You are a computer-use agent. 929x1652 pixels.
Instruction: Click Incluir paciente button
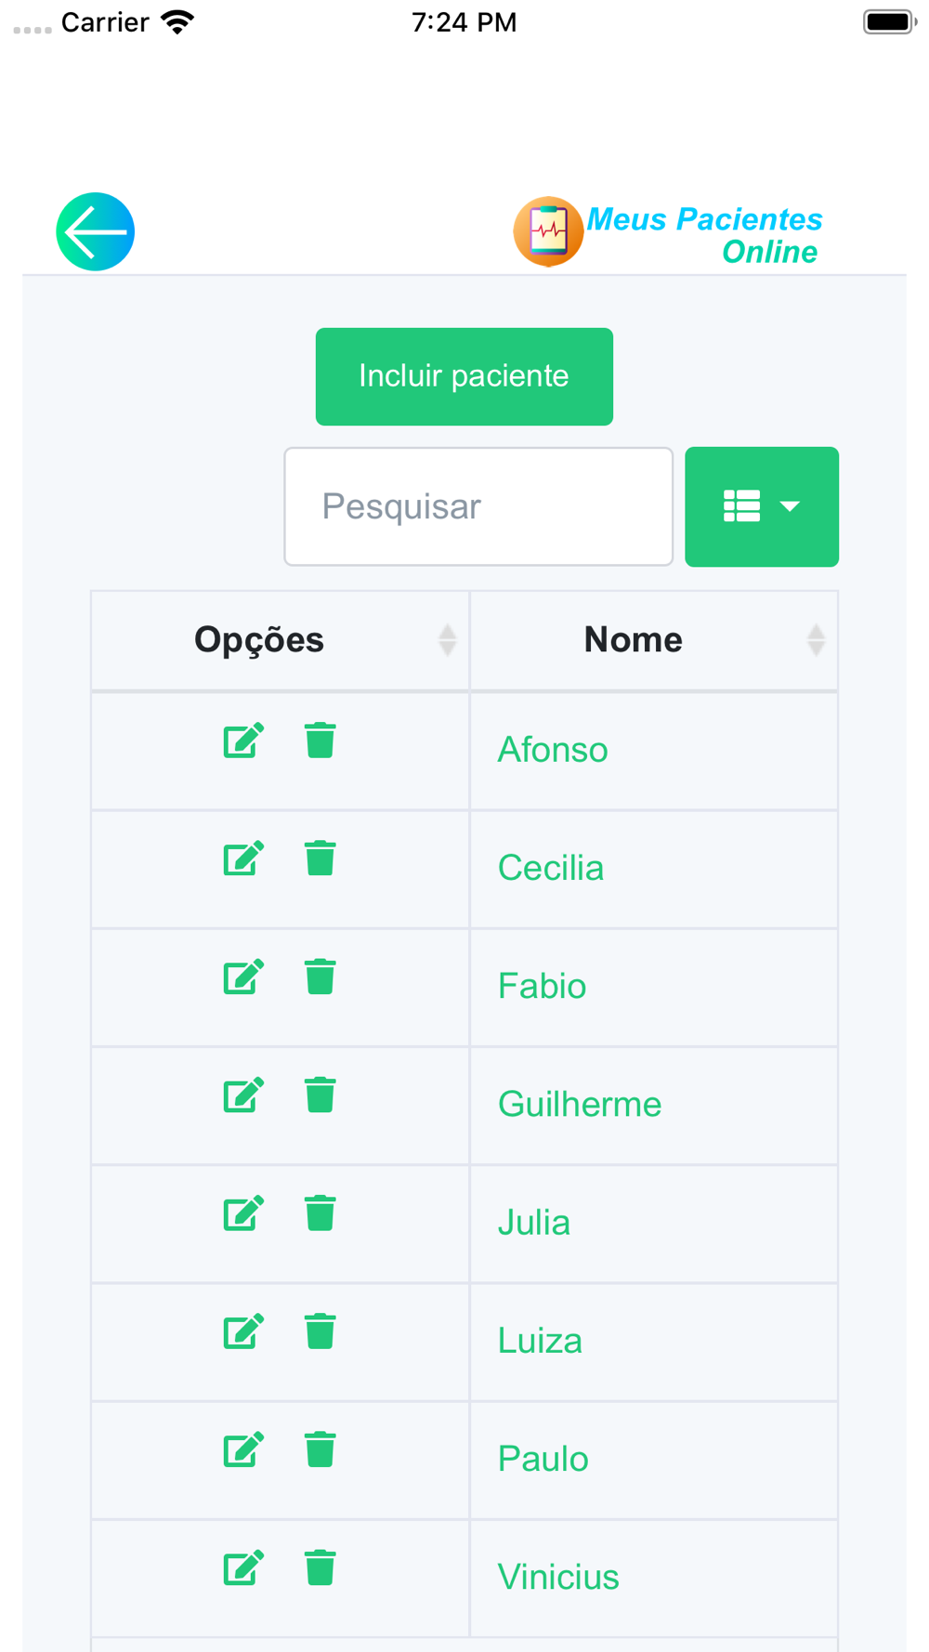tap(464, 376)
